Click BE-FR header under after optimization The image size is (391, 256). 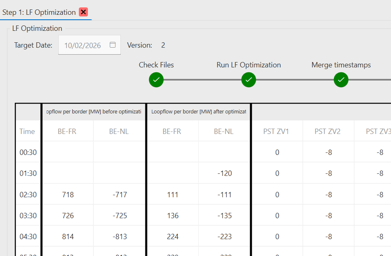[172, 131]
